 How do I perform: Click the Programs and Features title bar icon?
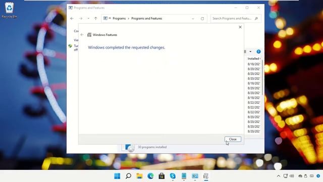[x=71, y=8]
